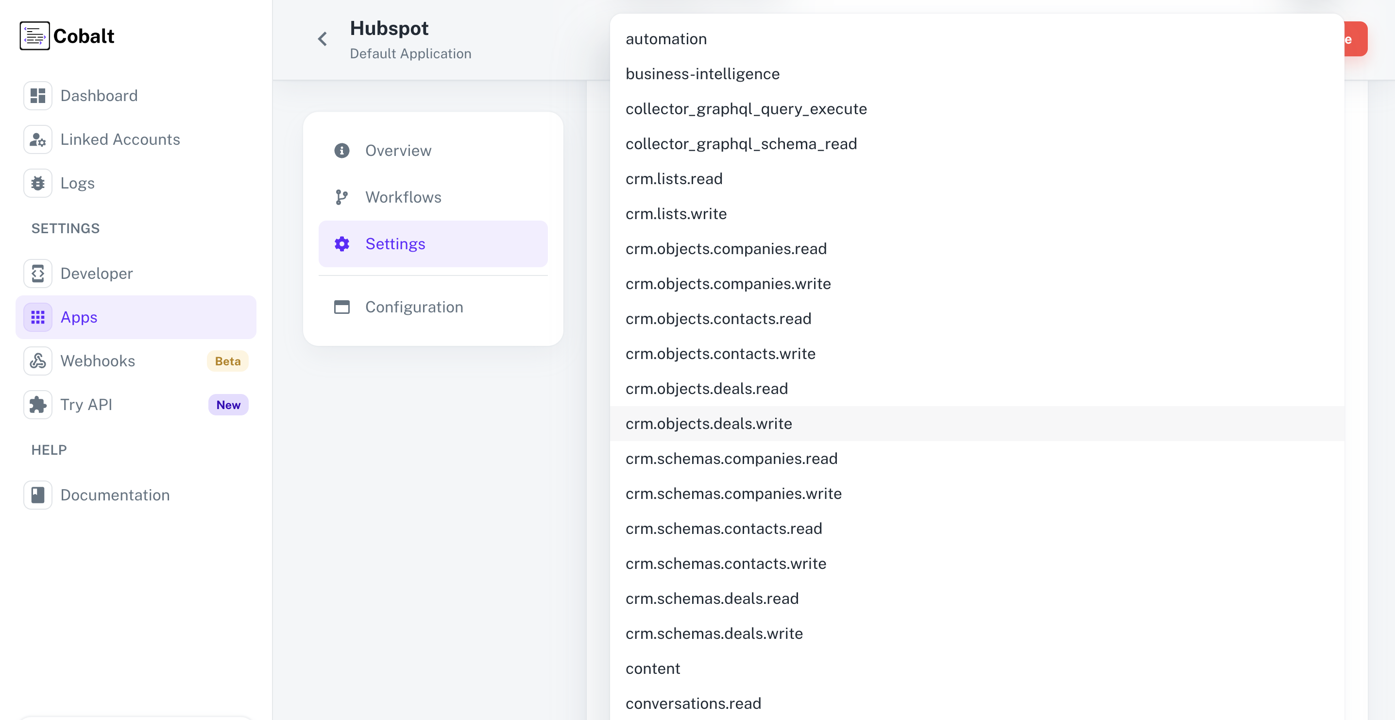Image resolution: width=1395 pixels, height=720 pixels.
Task: Click the Try API puzzle icon
Action: (x=37, y=404)
